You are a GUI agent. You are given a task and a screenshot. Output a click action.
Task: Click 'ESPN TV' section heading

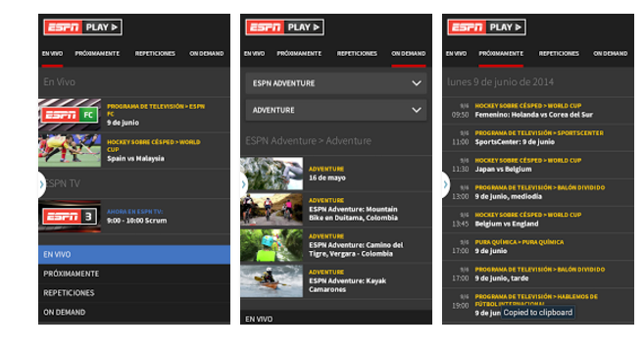click(63, 183)
